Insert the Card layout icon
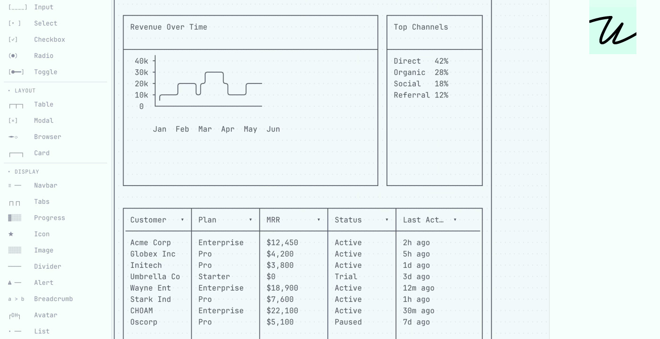 pyautogui.click(x=16, y=154)
